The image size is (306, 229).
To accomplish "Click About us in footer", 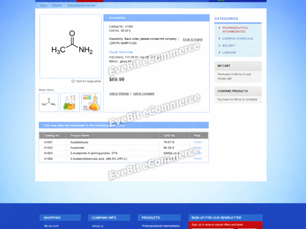I will [98, 226].
